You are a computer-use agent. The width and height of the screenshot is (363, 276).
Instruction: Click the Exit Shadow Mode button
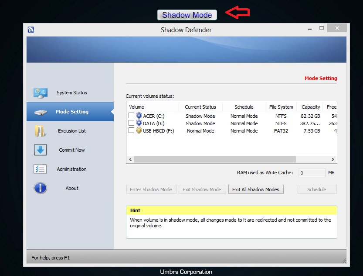(202, 190)
